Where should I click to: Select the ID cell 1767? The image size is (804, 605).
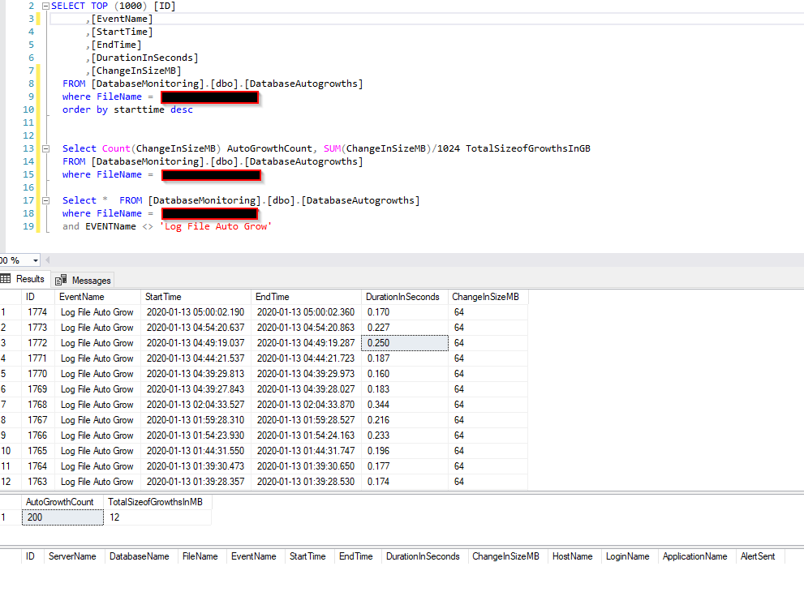pos(38,420)
